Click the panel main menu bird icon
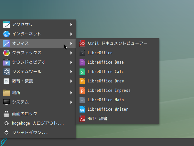This screenshot has height=146, width=194. [x=4, y=142]
